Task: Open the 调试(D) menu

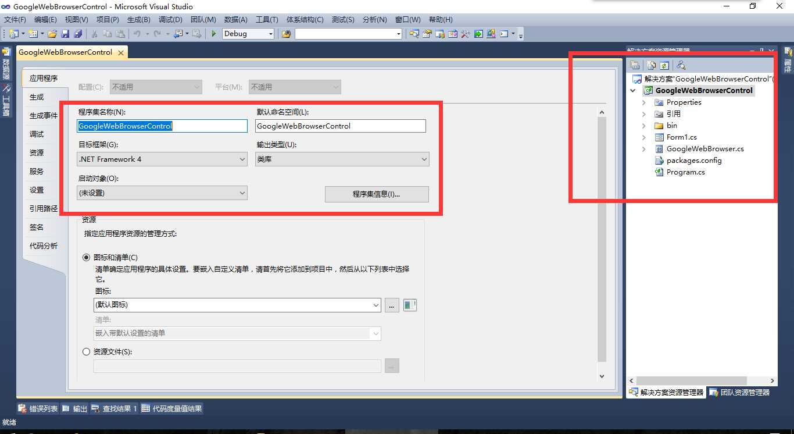Action: click(170, 20)
